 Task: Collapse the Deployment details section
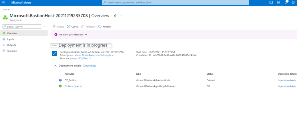pos(55,66)
